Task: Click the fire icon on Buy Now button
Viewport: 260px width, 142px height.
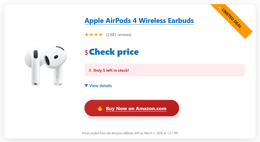Action: [100, 108]
